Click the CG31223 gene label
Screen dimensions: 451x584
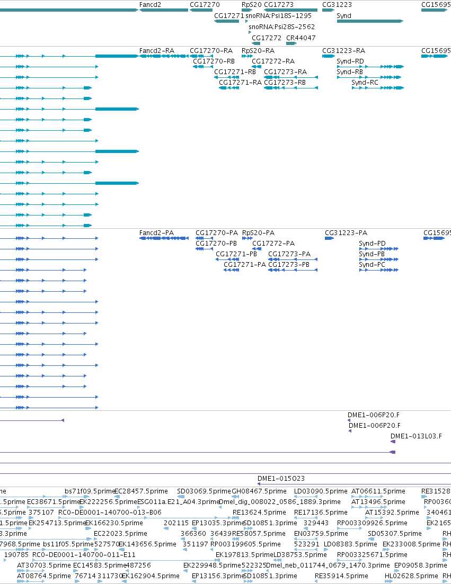tap(337, 5)
